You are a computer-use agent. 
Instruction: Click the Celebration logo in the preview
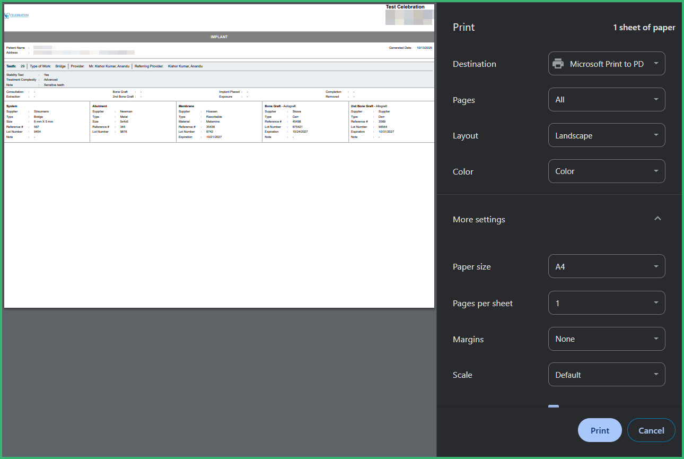16,15
